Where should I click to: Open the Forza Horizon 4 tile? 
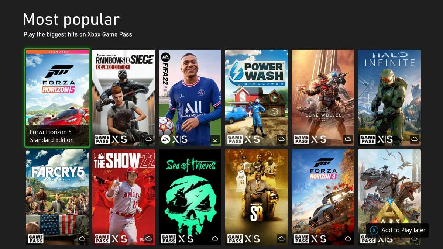(x=323, y=197)
